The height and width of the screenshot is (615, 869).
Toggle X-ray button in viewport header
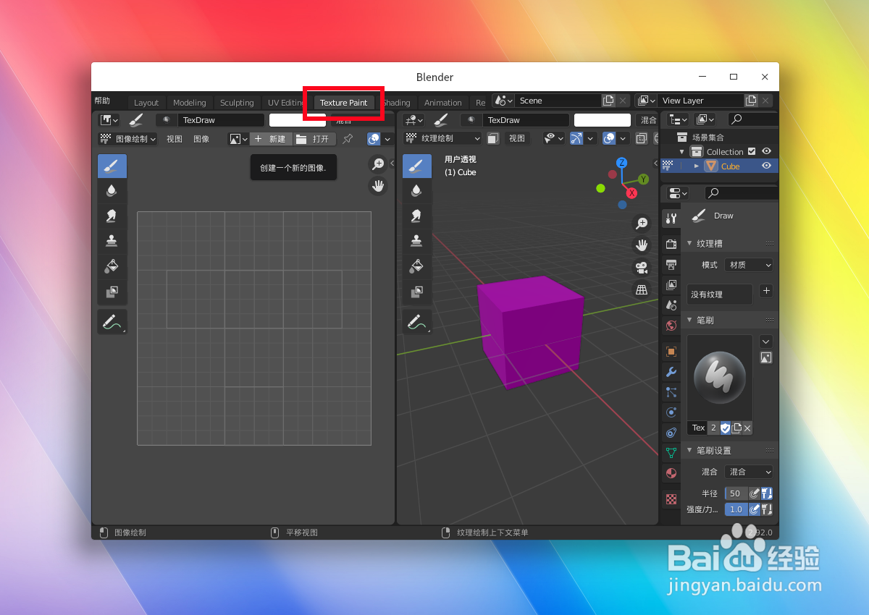[x=642, y=138]
